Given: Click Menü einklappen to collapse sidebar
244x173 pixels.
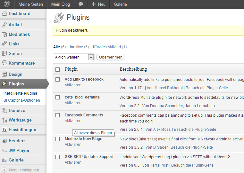Looking at the screenshot, I should (24, 170).
